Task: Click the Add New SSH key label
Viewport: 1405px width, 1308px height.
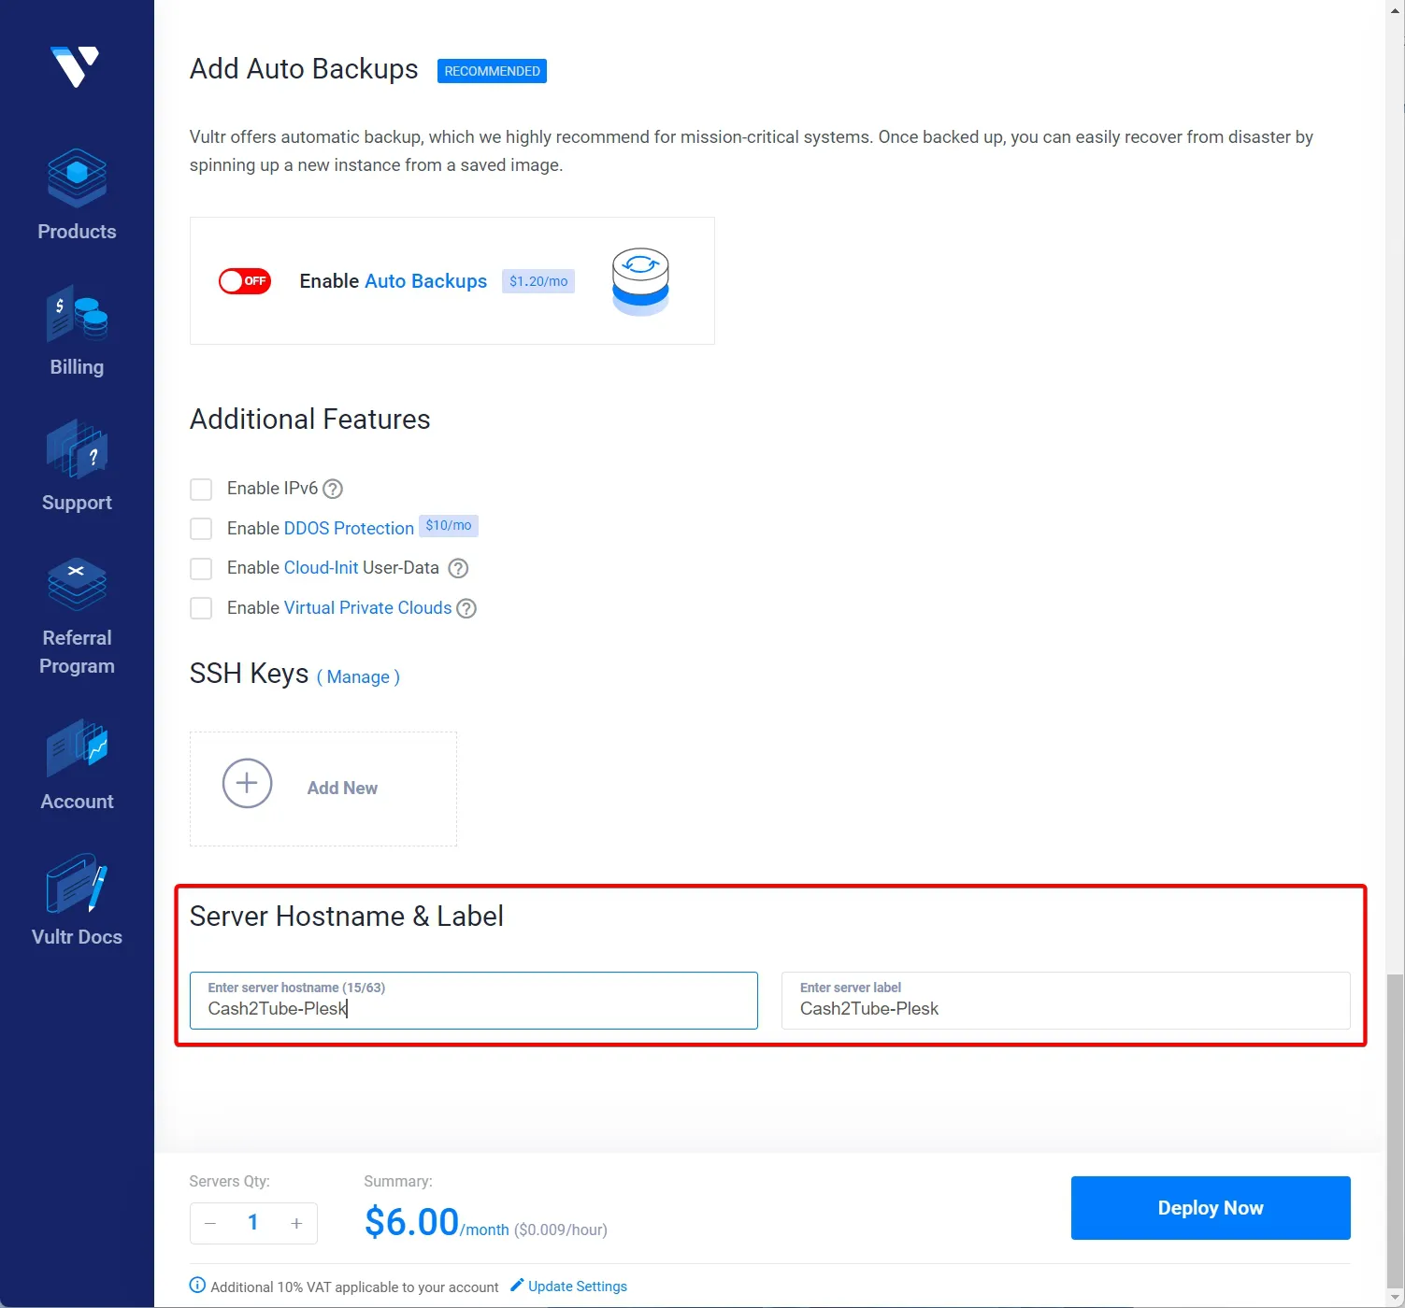Action: tap(342, 789)
